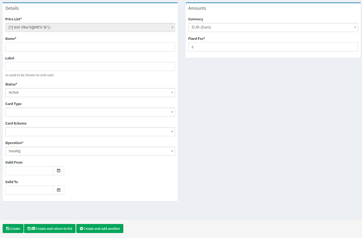Click Create and add another
362x238 pixels.
point(100,229)
